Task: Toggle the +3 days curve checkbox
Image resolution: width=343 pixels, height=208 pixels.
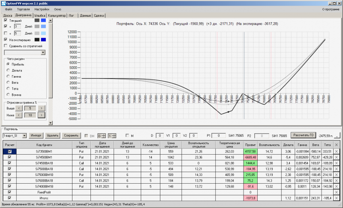Action: click(x=6, y=26)
